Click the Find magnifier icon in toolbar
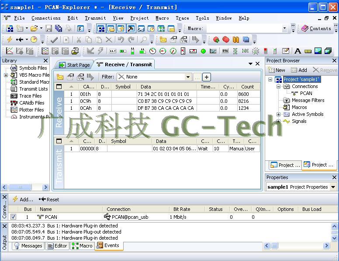This screenshot has height=261, width=339. coord(144,40)
